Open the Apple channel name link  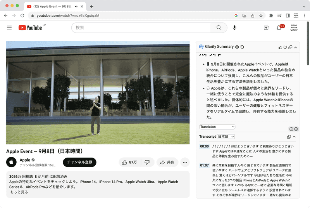25,160
